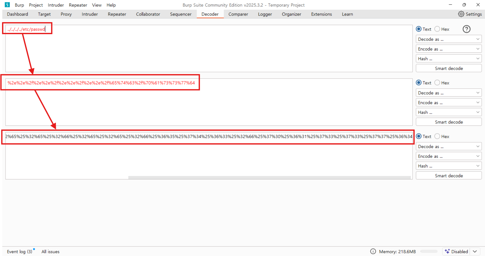Select the Decoder tab
This screenshot has height=256, width=485.
coord(210,14)
